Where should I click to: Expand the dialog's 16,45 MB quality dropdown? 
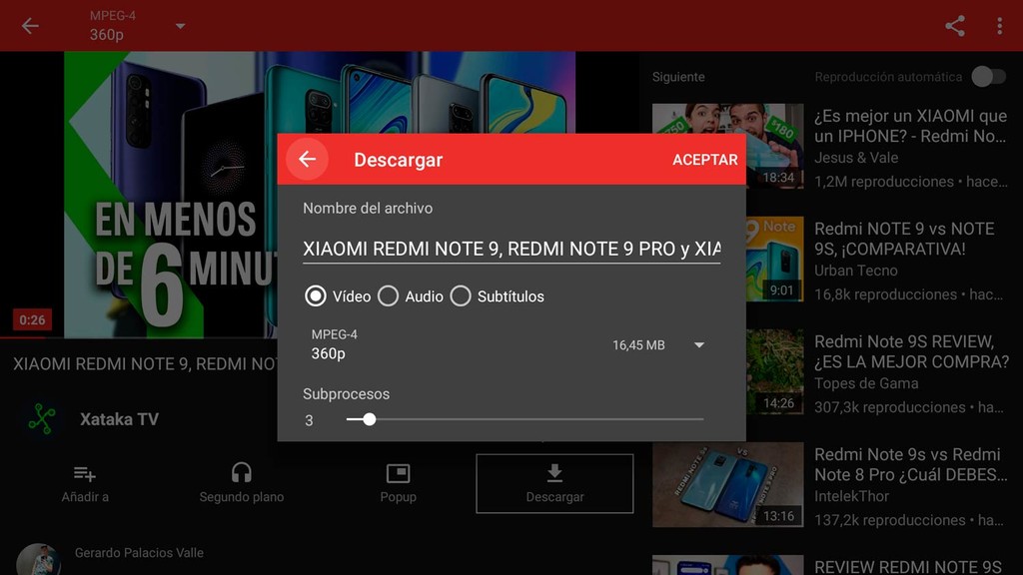click(699, 344)
